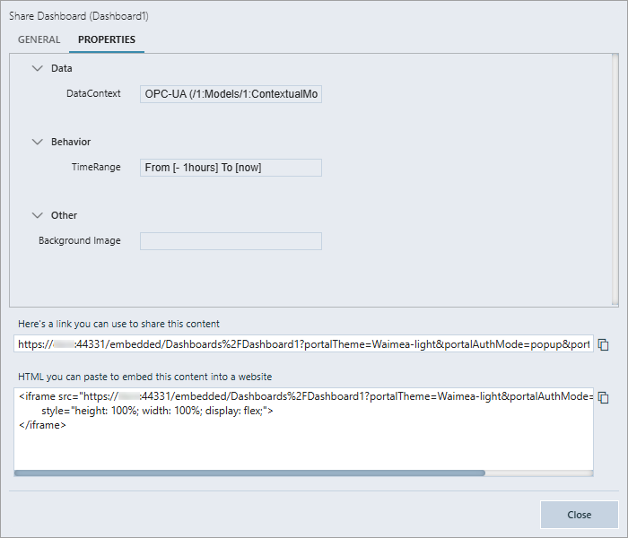Collapse the Behavior section chevron
The height and width of the screenshot is (538, 628).
coord(37,142)
